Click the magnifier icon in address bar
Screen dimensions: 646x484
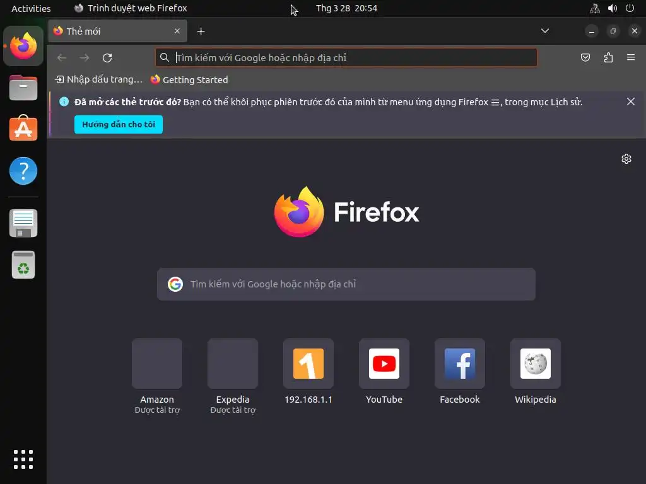click(165, 57)
